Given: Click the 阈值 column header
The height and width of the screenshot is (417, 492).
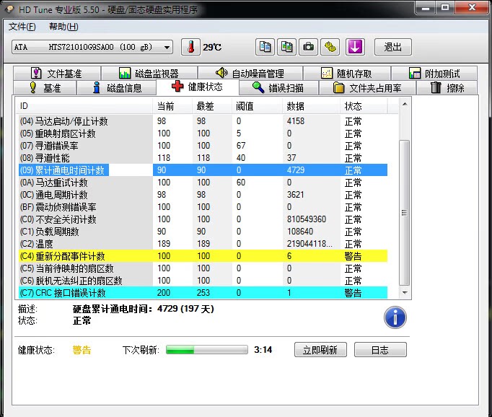Looking at the screenshot, I should (257, 106).
